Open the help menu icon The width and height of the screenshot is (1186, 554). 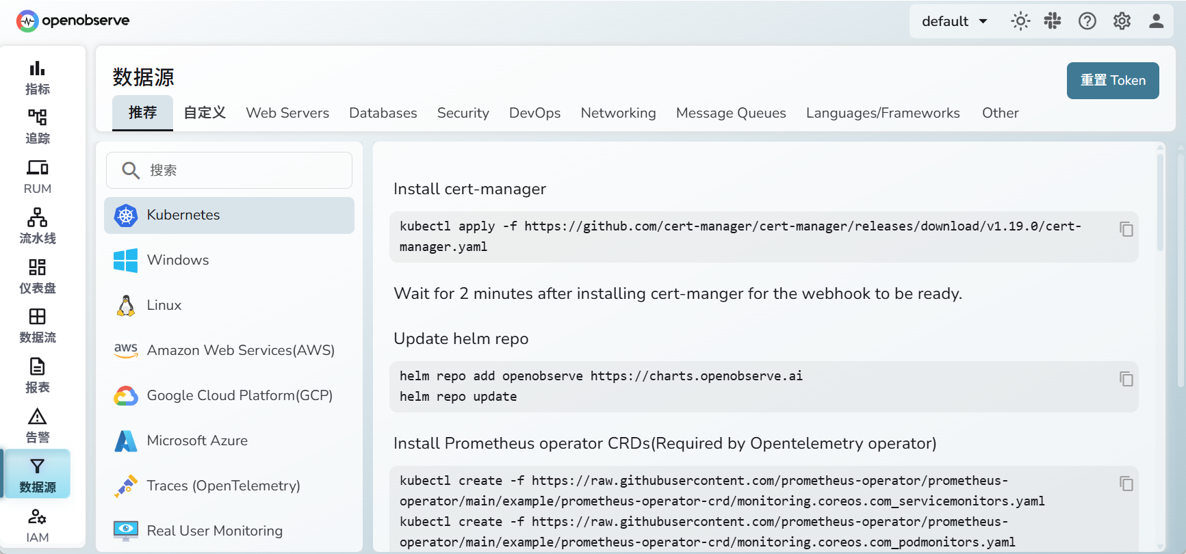coord(1087,21)
